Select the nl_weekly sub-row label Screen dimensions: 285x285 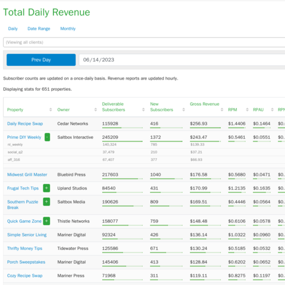15,145
